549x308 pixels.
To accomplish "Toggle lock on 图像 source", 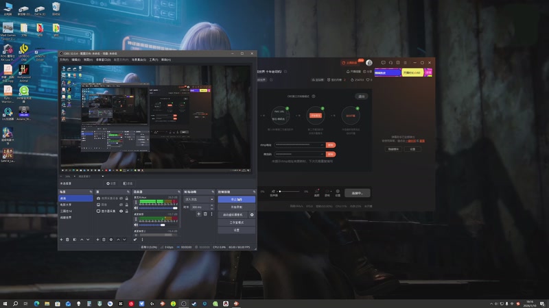I will coord(127,205).
